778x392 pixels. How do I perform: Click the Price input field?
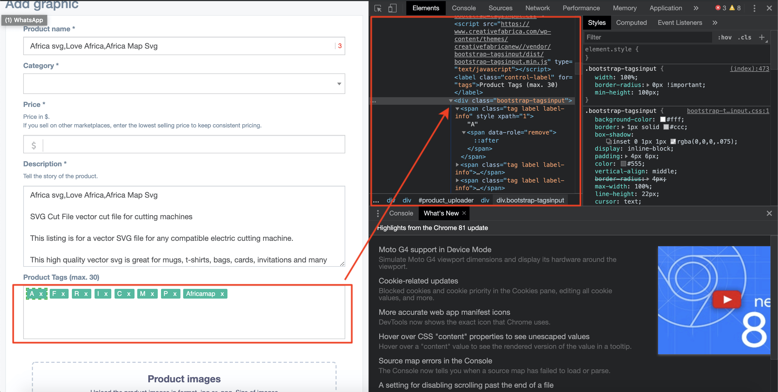pyautogui.click(x=193, y=144)
